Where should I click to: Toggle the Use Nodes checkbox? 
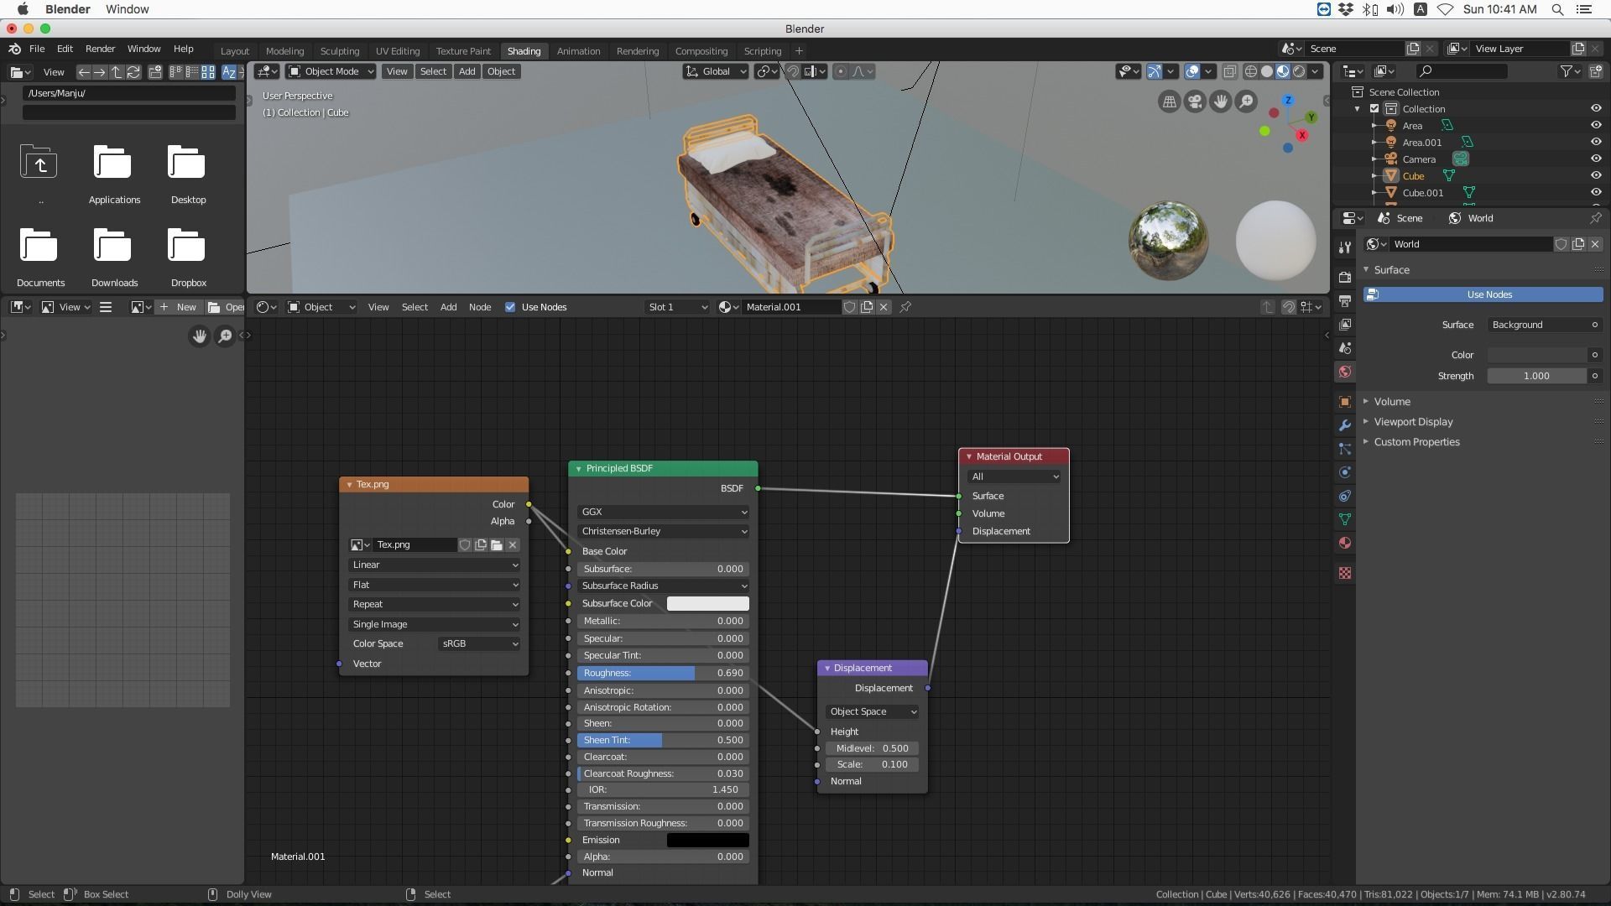tap(510, 307)
